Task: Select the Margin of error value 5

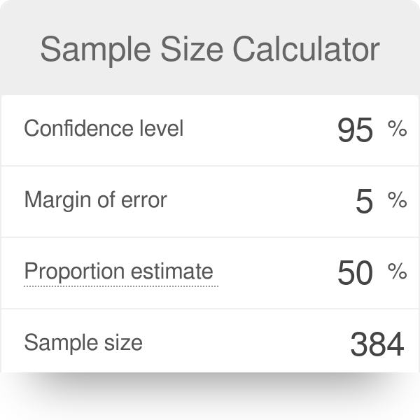Action: coord(364,202)
